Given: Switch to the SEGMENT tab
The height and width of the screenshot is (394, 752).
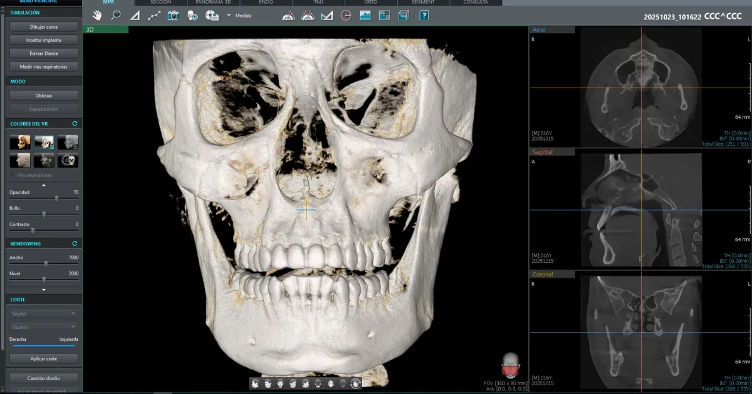Looking at the screenshot, I should click(x=424, y=3).
